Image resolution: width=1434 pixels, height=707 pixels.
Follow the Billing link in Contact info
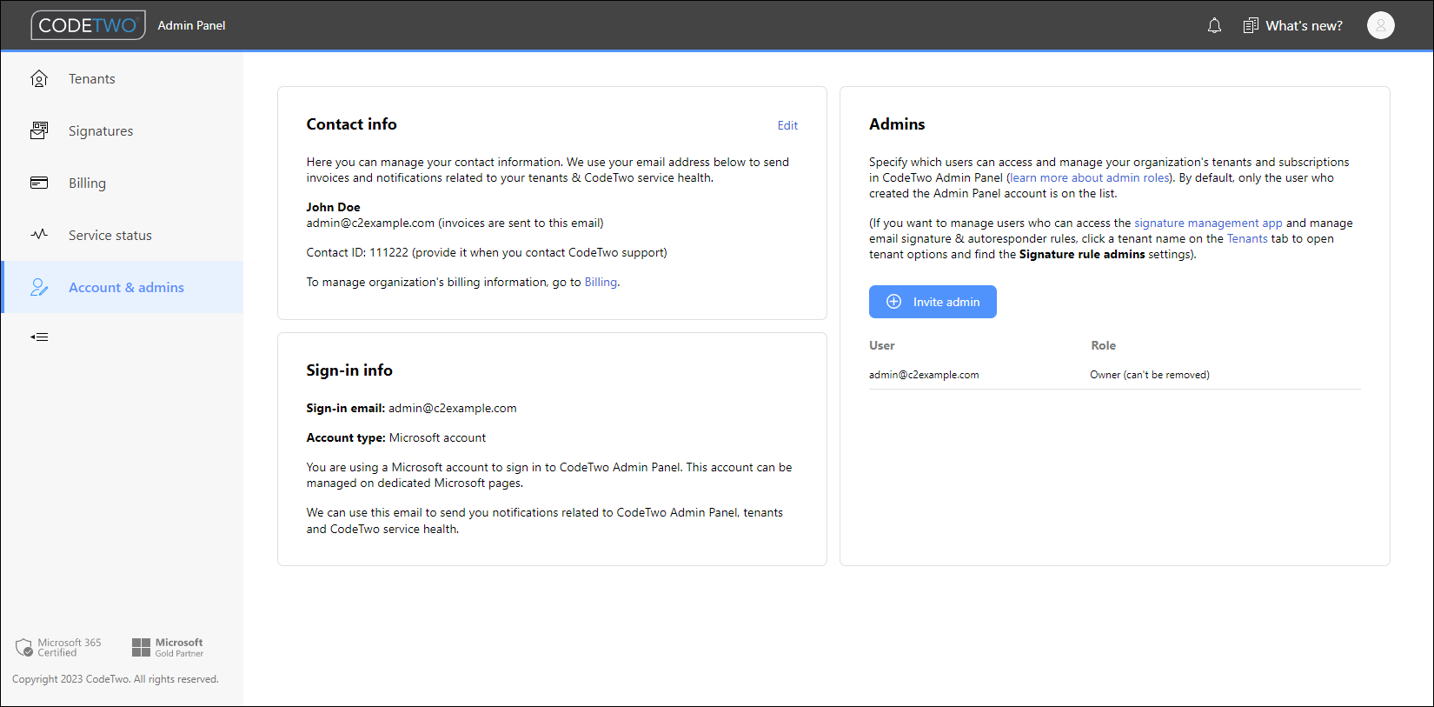click(601, 282)
